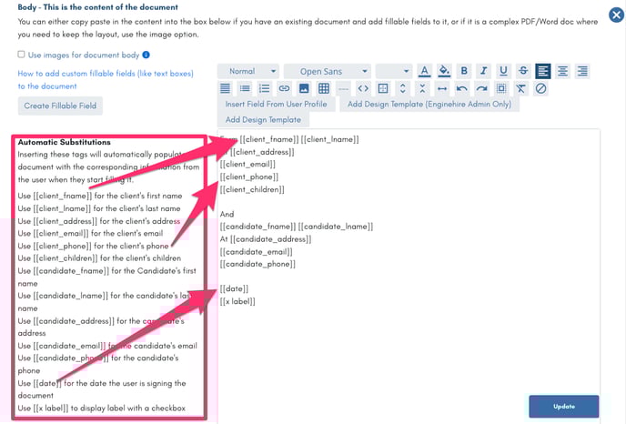Screen dimensions: 626x424
Task: Toggle bold formatting
Action: (464, 71)
